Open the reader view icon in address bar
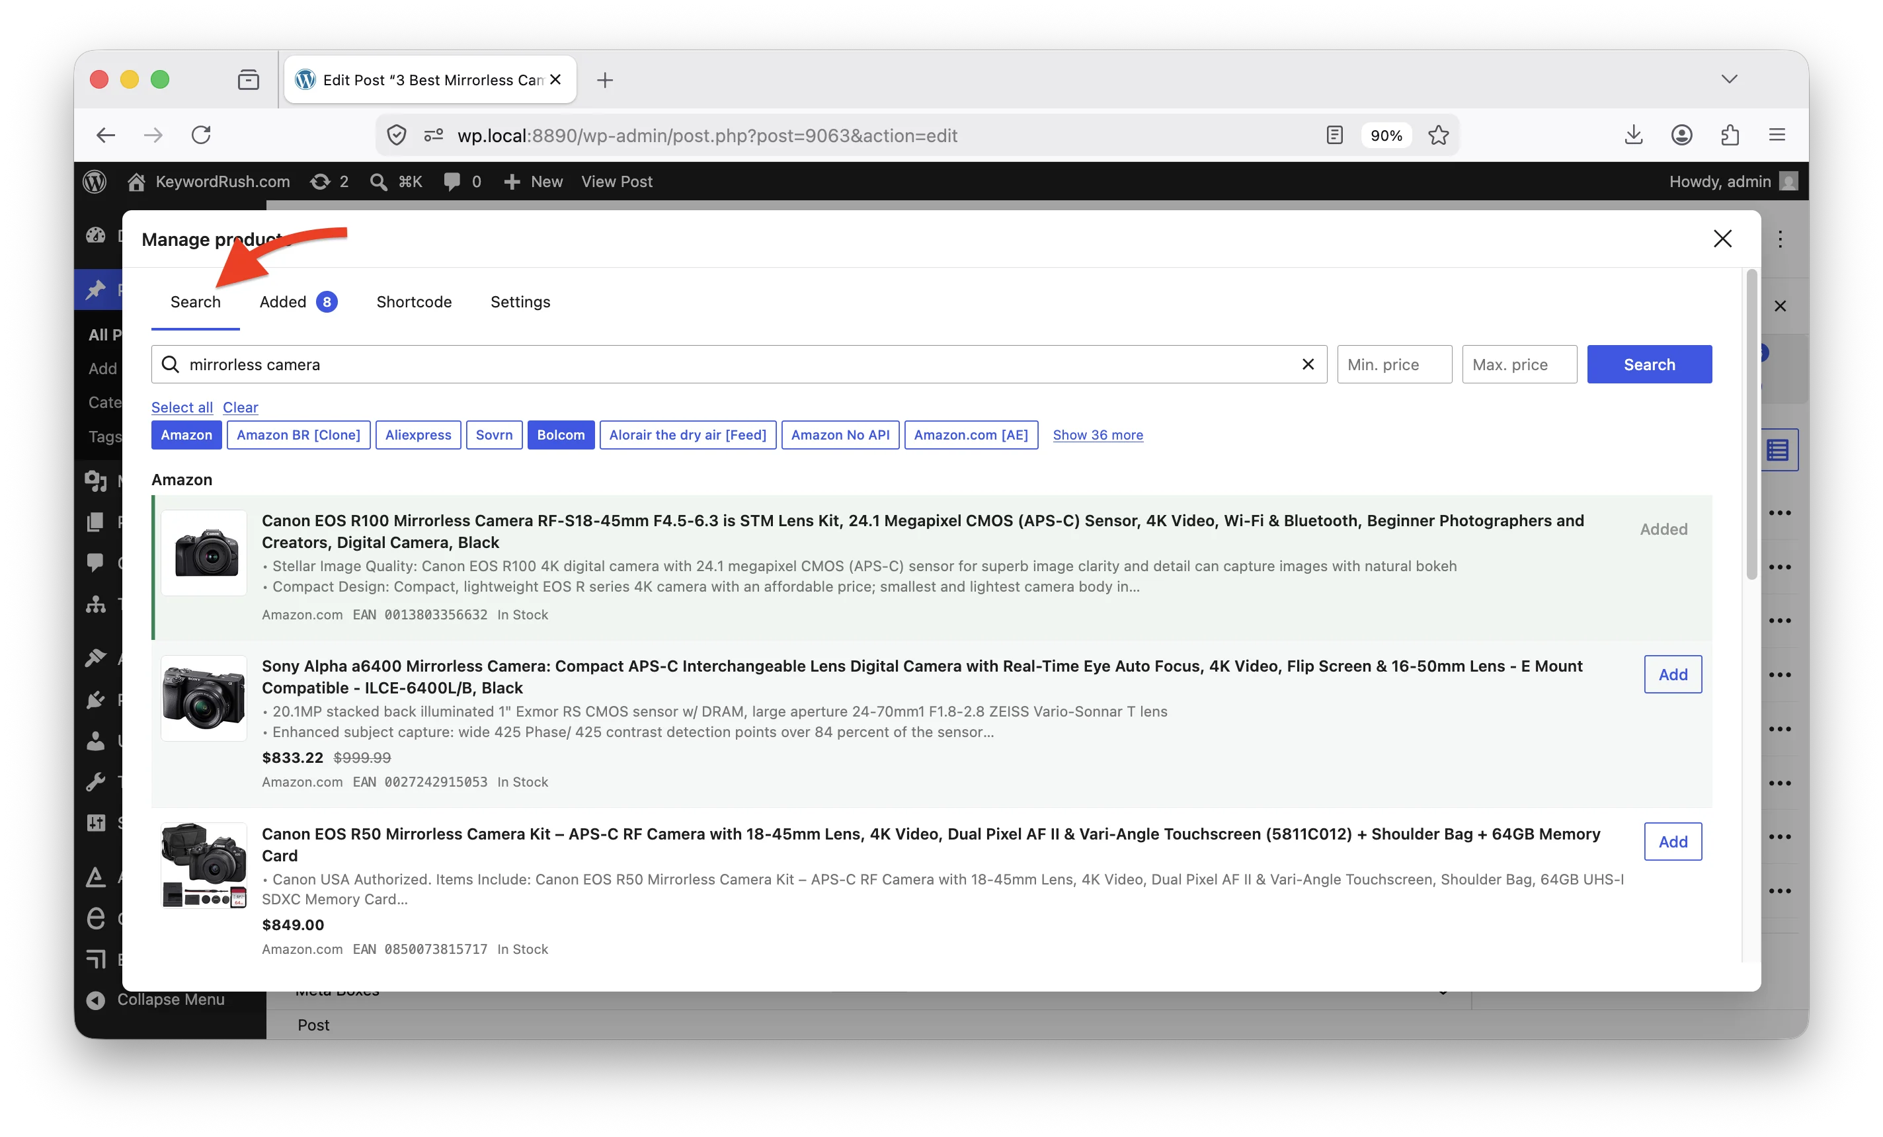The width and height of the screenshot is (1883, 1137). click(1334, 136)
